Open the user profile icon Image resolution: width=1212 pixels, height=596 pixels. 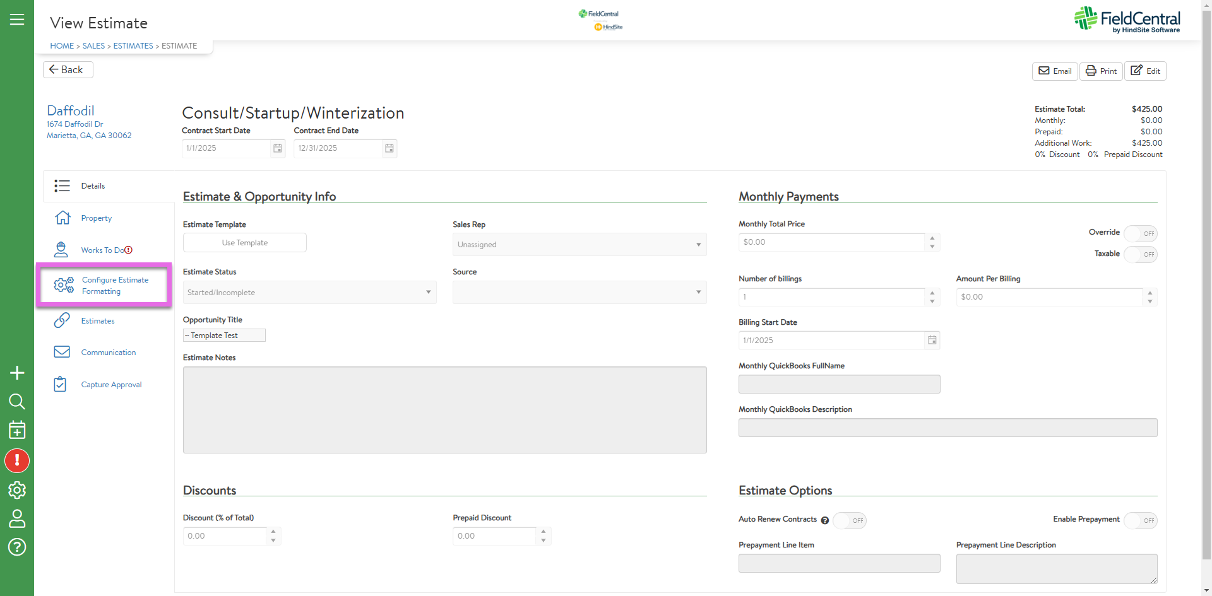[17, 518]
